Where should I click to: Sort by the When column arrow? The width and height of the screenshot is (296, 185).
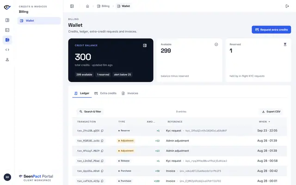(x=269, y=122)
